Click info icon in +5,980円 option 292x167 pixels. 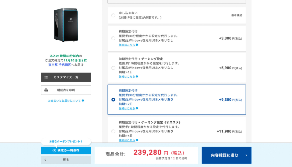point(137,77)
